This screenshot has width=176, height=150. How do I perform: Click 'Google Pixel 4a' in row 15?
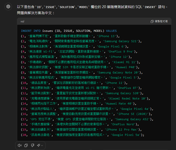click(x=135, y=109)
